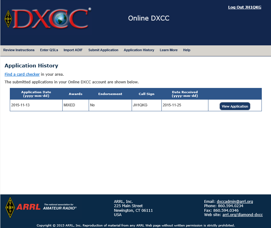The width and height of the screenshot is (271, 228).
Task: Open the Learn More section
Action: point(168,50)
